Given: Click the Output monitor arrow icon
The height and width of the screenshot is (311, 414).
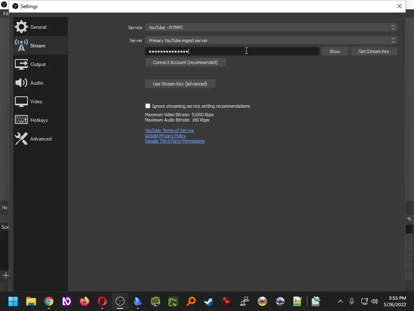Looking at the screenshot, I should tap(21, 64).
